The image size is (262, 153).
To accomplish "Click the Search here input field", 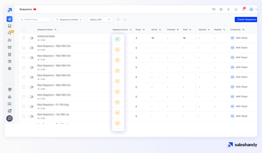I will click(35, 19).
